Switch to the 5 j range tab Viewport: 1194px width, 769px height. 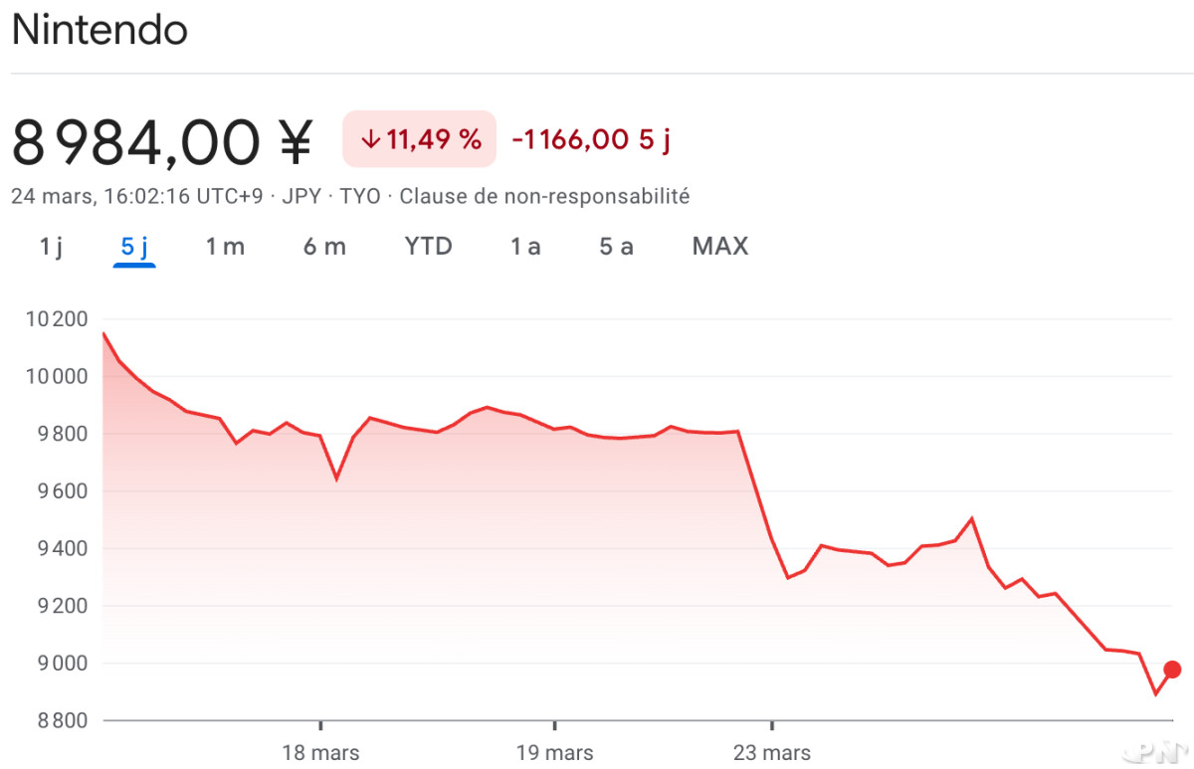[134, 247]
